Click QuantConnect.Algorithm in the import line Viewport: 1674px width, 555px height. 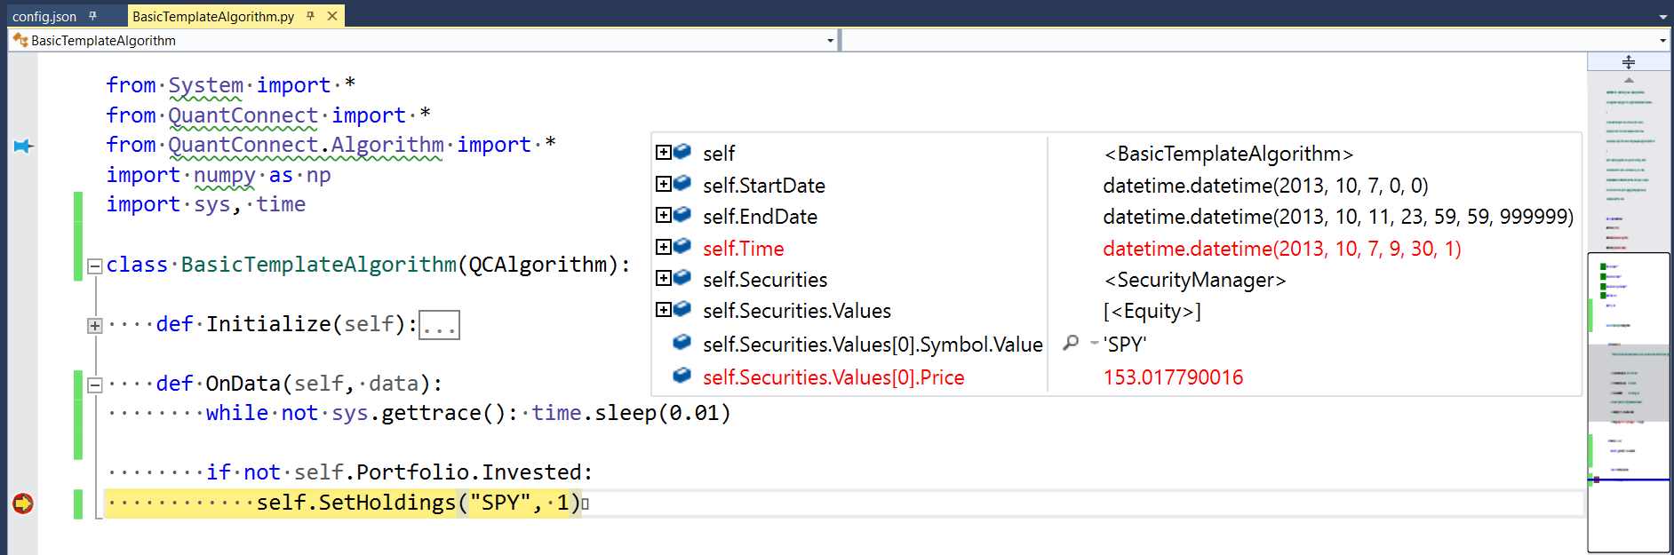pyautogui.click(x=306, y=145)
